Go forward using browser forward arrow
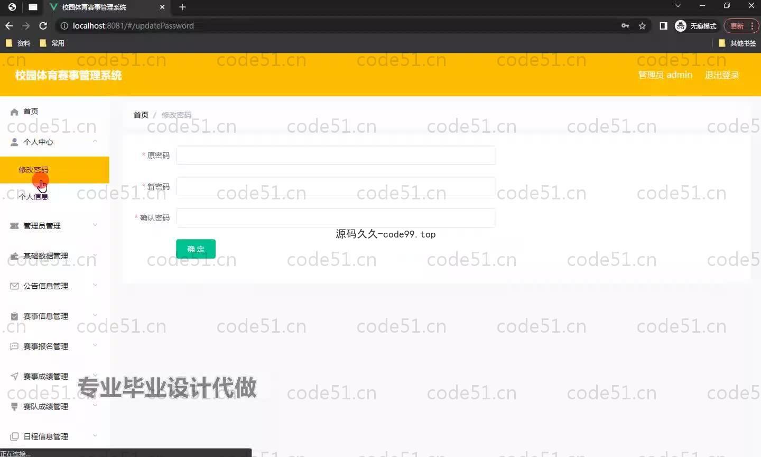The height and width of the screenshot is (457, 761). 26,26
